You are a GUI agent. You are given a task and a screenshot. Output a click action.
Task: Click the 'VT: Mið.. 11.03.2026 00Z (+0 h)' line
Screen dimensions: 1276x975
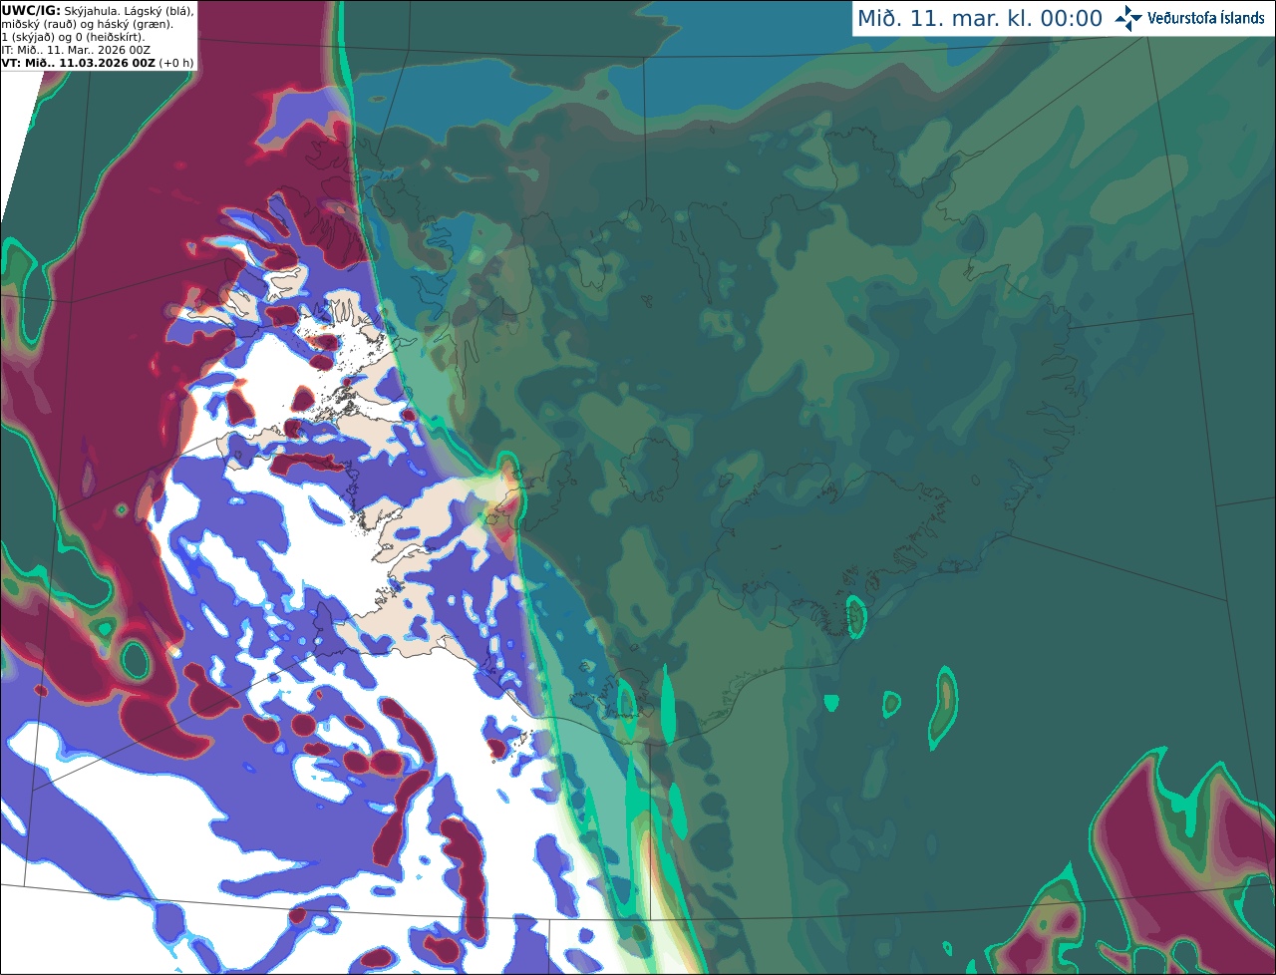pyautogui.click(x=98, y=63)
